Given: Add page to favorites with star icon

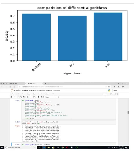Looking at the screenshot, I should click(109, 87).
